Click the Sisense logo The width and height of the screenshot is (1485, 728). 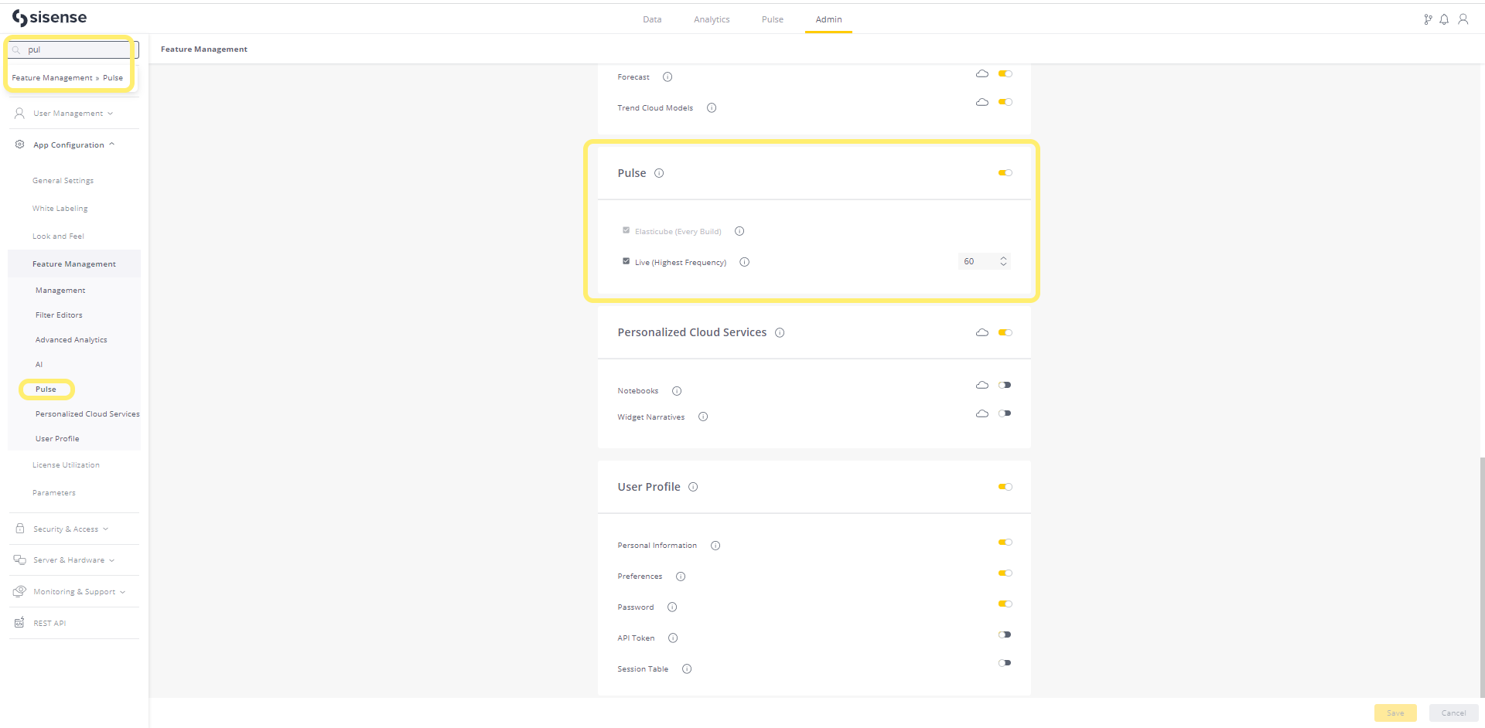(49, 18)
